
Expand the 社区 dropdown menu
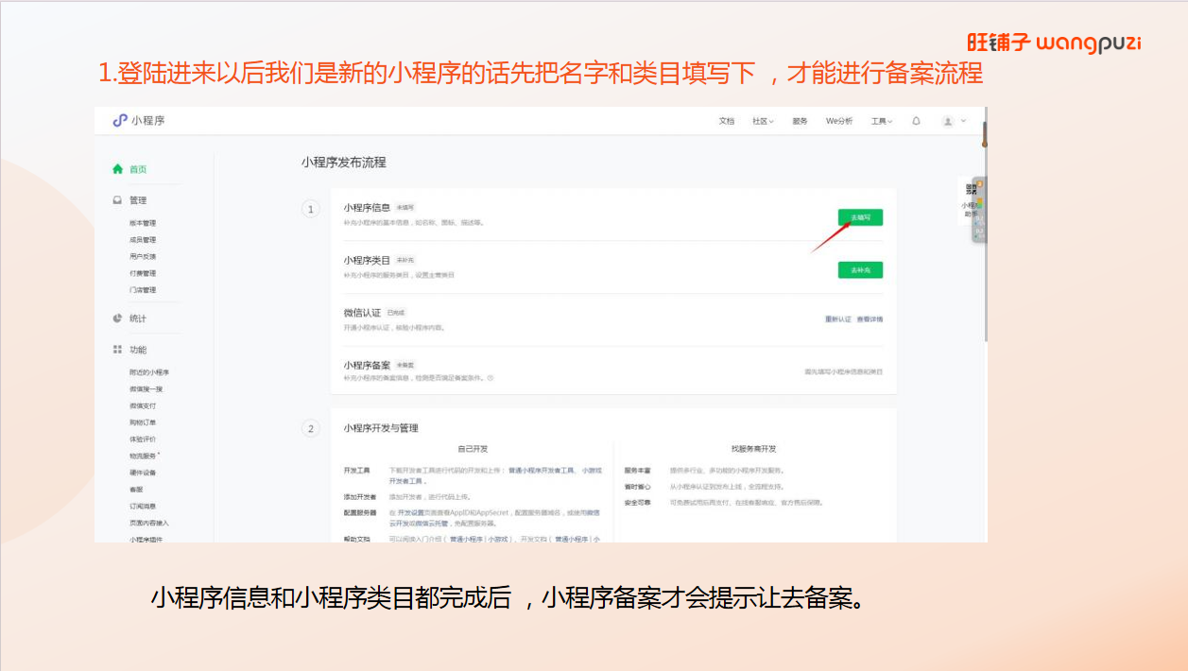[763, 121]
